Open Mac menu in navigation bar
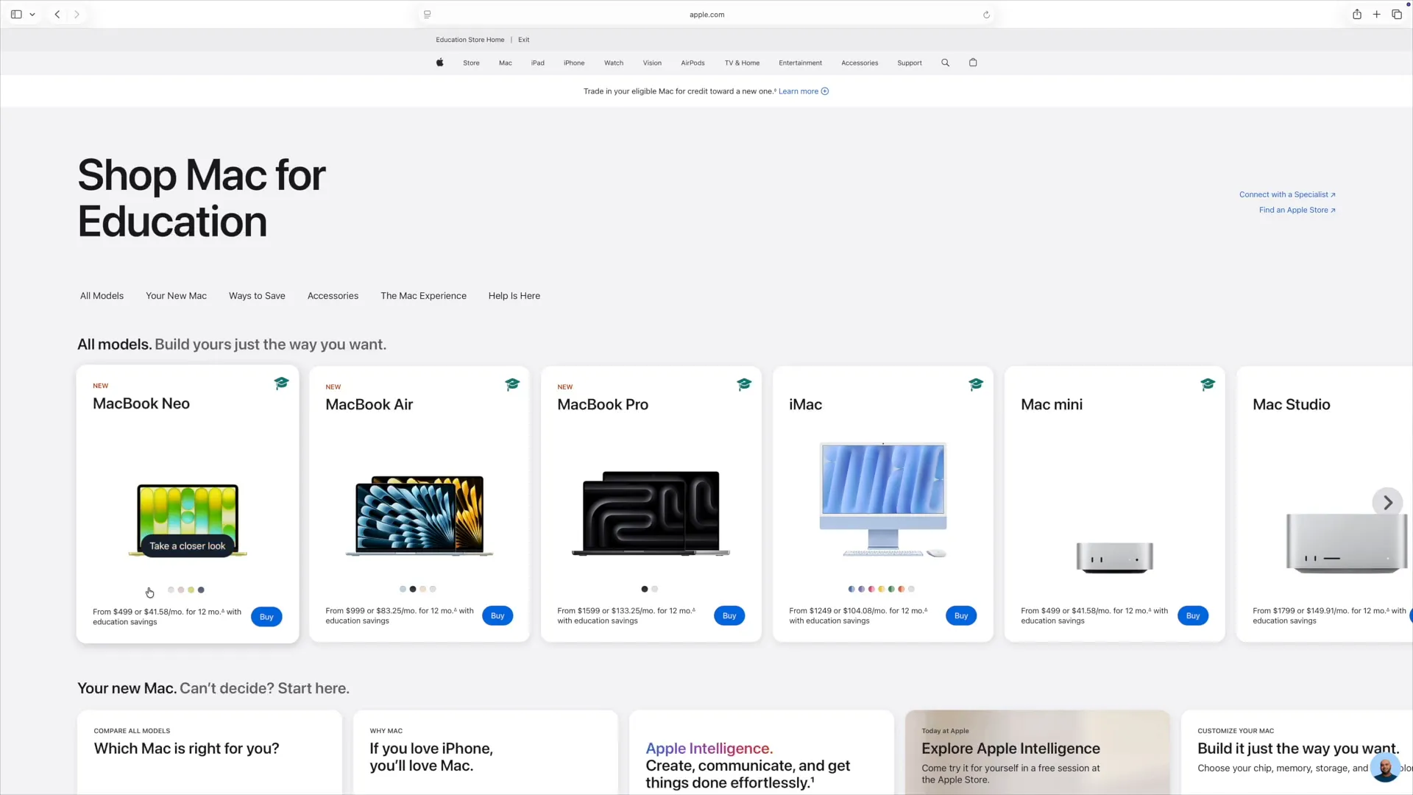The image size is (1413, 795). point(506,63)
